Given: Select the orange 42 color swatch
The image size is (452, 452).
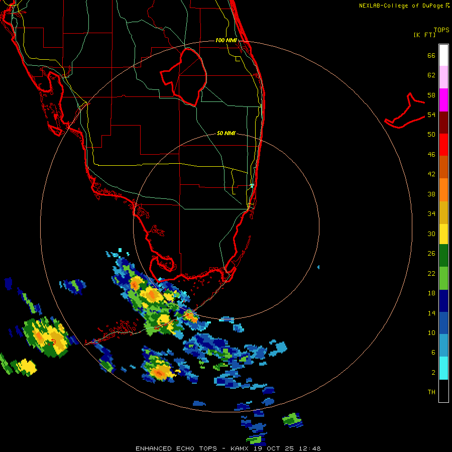Looking at the screenshot, I should pyautogui.click(x=443, y=189).
